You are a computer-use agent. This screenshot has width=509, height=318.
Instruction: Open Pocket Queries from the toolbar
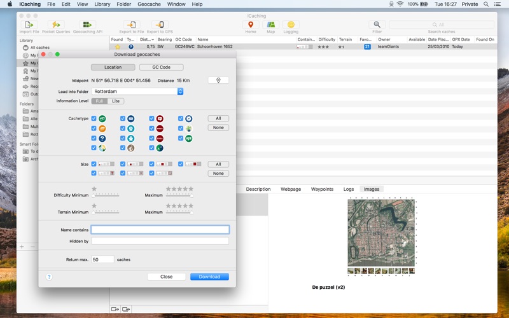coord(56,25)
